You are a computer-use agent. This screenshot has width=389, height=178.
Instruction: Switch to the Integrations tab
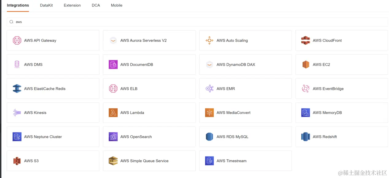18,5
